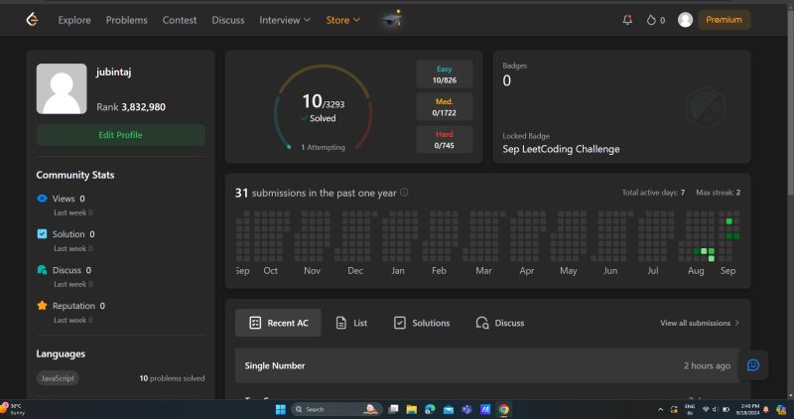Switch to the Recent AC tab
This screenshot has width=794, height=419.
278,323
